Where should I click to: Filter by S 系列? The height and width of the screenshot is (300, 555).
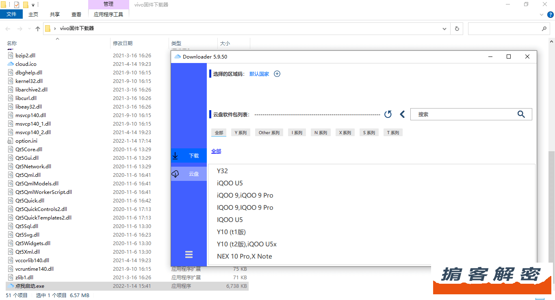tap(369, 133)
